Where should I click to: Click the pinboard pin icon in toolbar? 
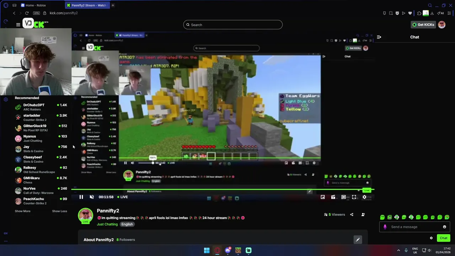tap(384, 13)
